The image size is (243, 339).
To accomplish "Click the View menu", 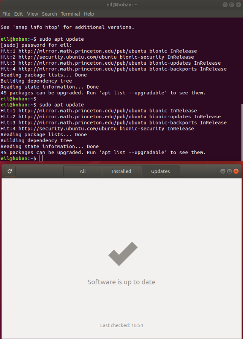I will pyautogui.click(x=33, y=14).
